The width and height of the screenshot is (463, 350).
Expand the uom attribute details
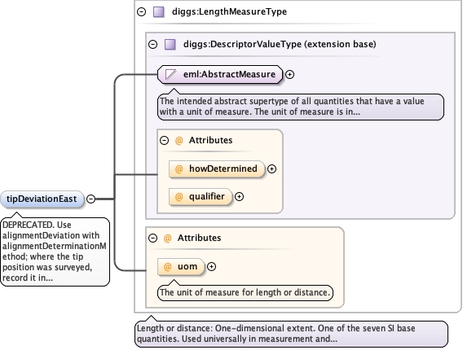click(211, 266)
